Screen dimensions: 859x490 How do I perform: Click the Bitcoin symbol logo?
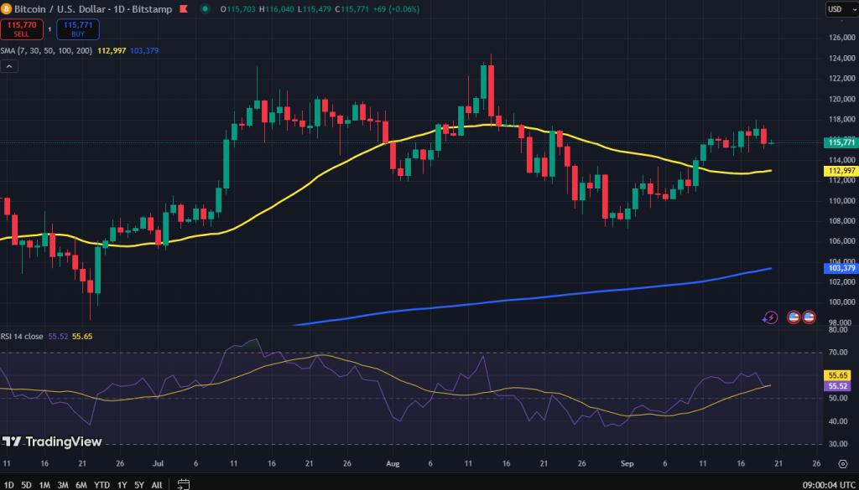click(9, 9)
